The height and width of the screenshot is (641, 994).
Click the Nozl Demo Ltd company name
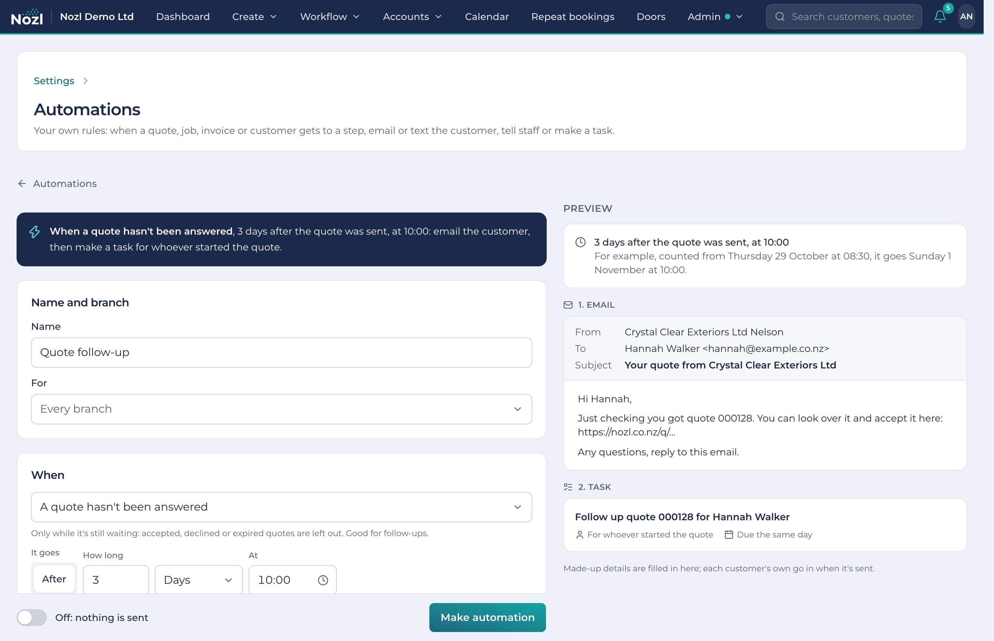pyautogui.click(x=97, y=17)
